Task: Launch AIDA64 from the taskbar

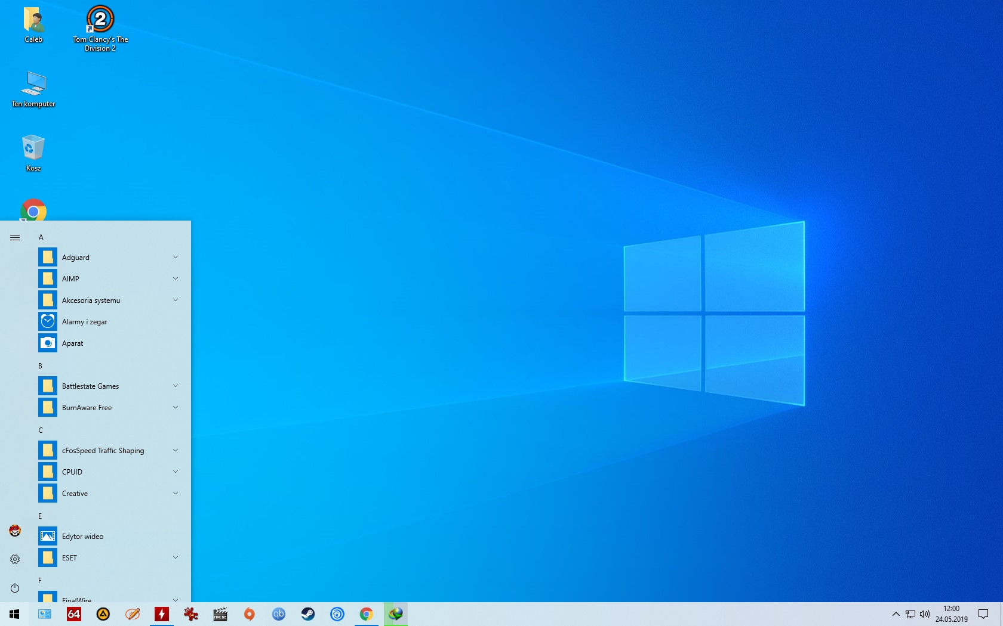Action: pos(74,614)
